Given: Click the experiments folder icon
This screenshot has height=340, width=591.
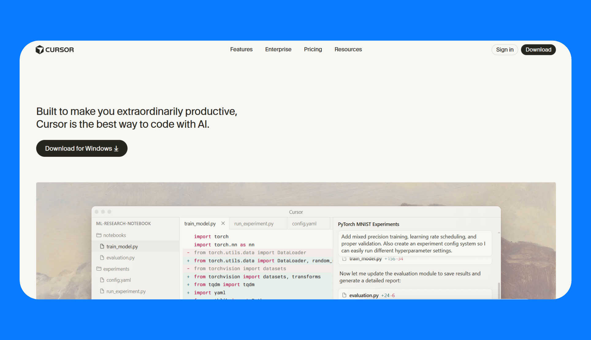Looking at the screenshot, I should (99, 269).
